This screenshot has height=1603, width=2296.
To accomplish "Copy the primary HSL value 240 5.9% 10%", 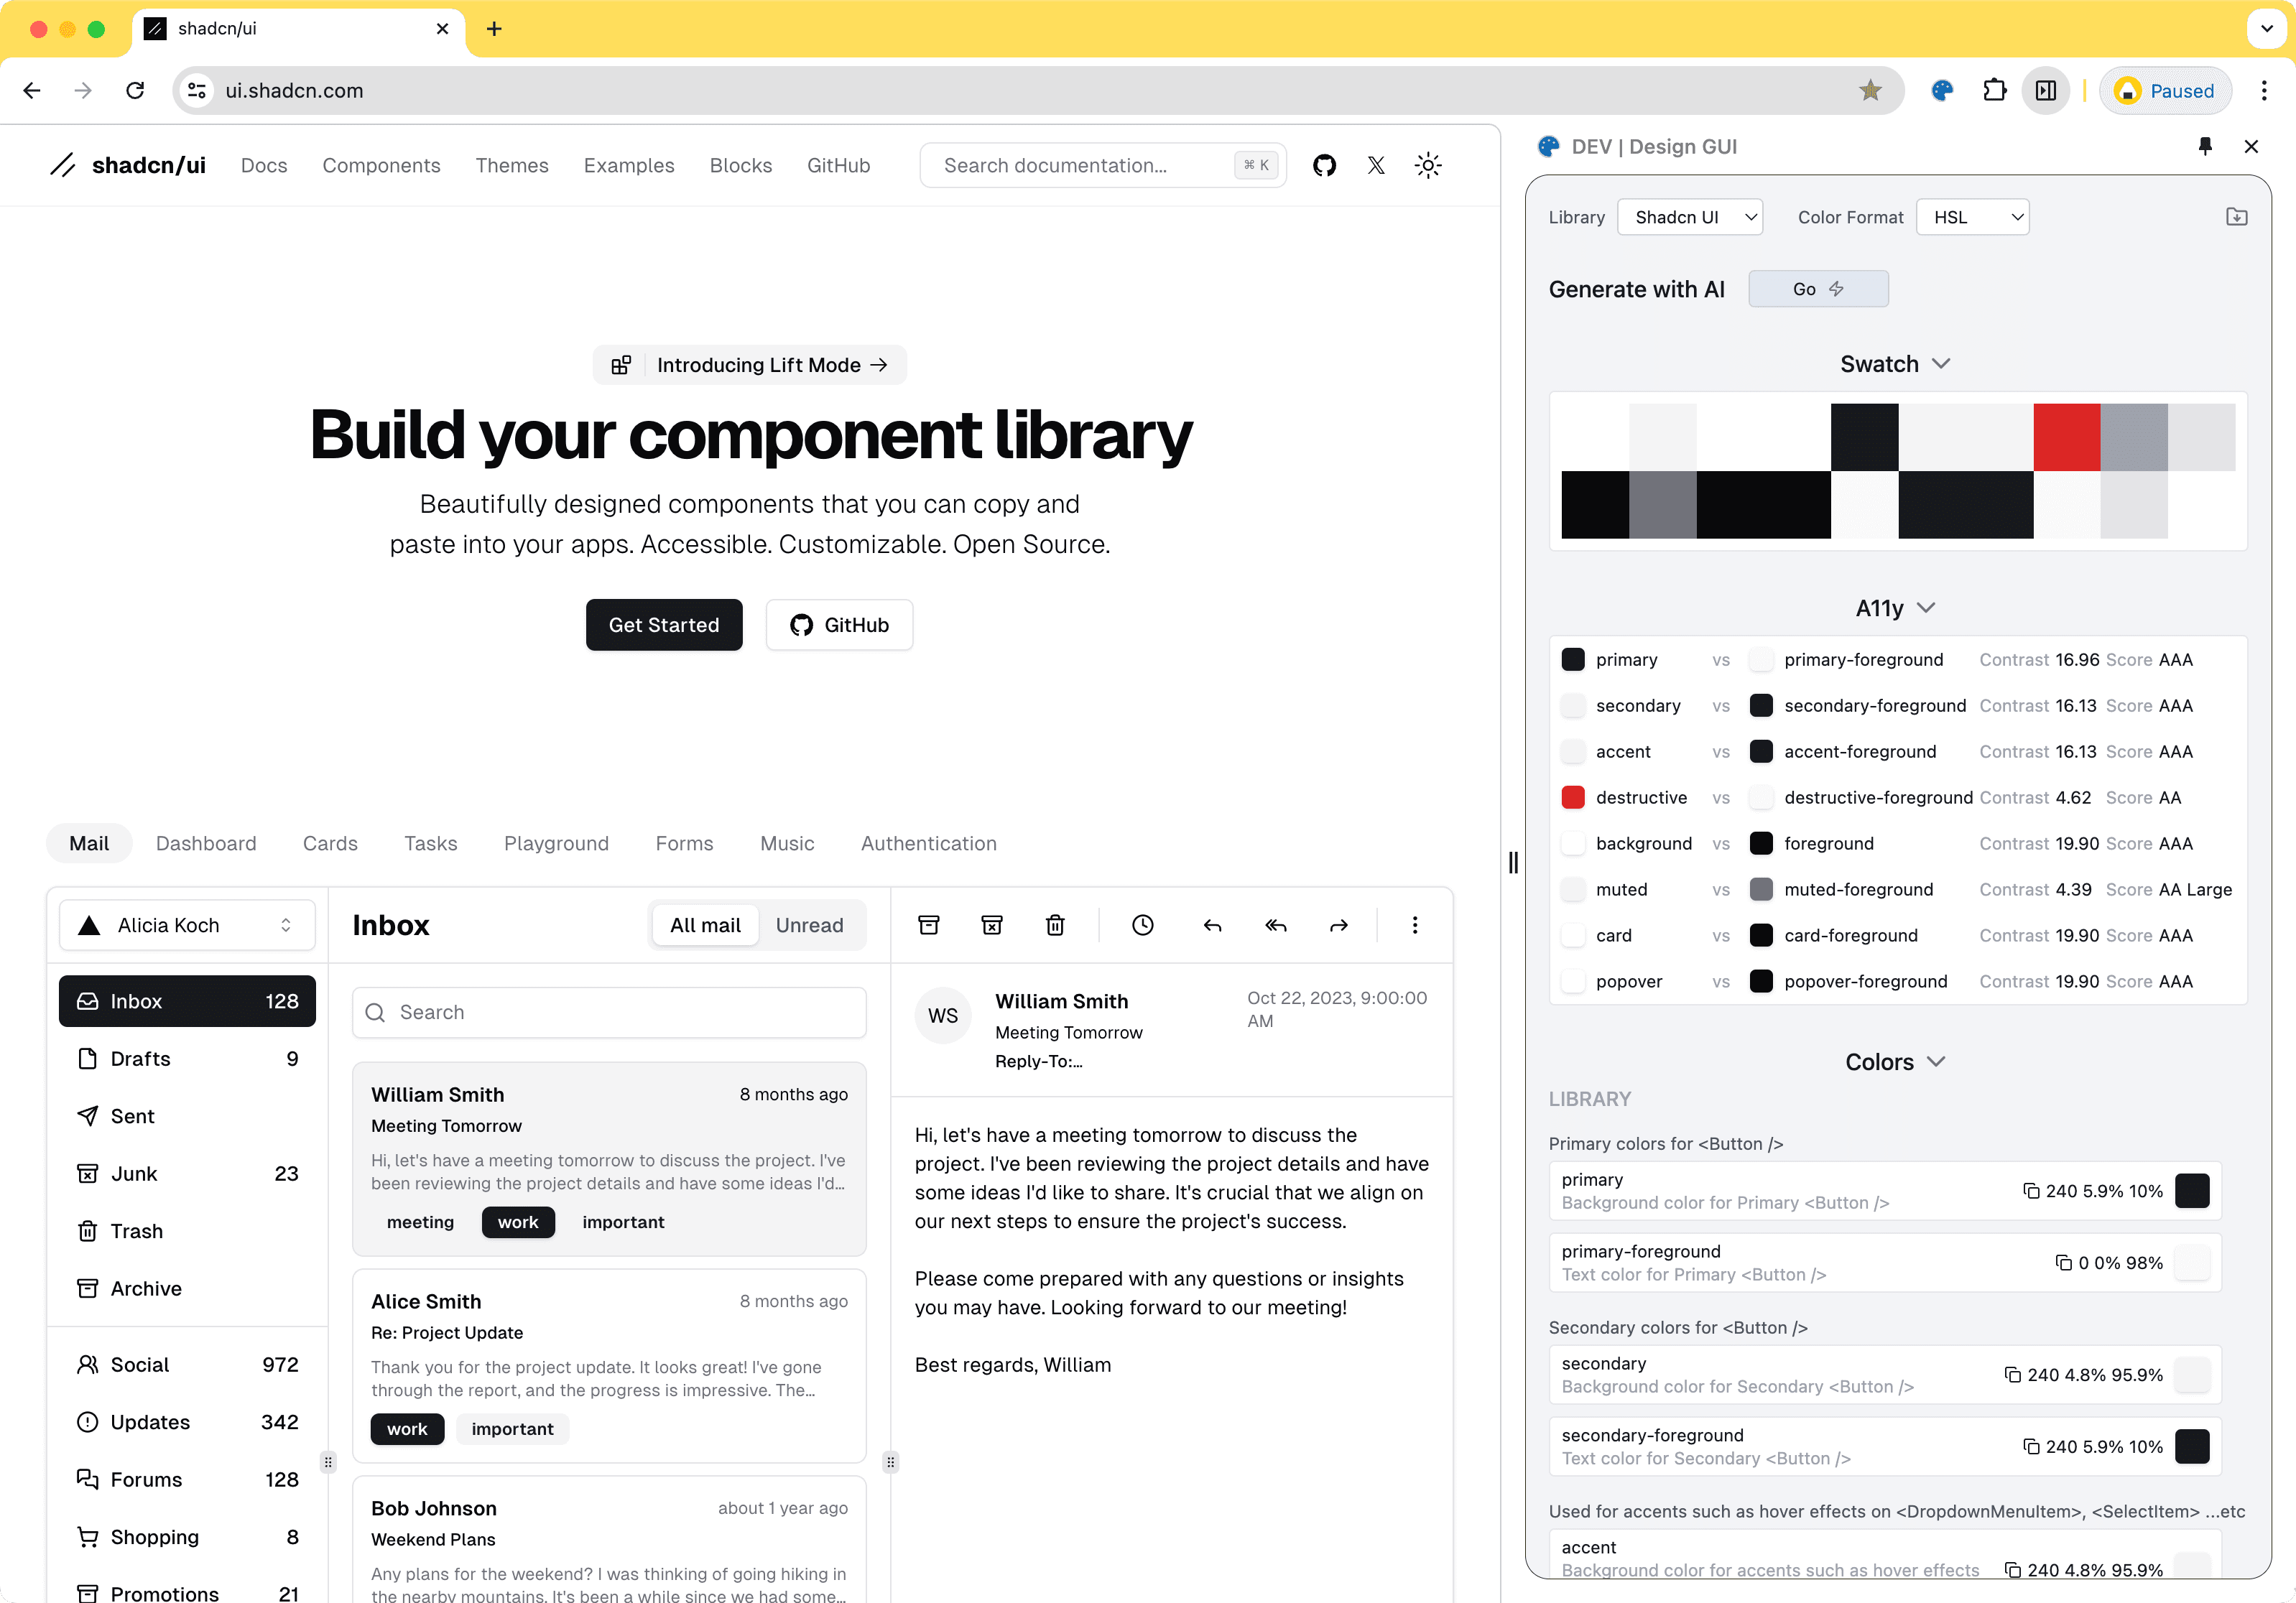I will (x=2032, y=1191).
